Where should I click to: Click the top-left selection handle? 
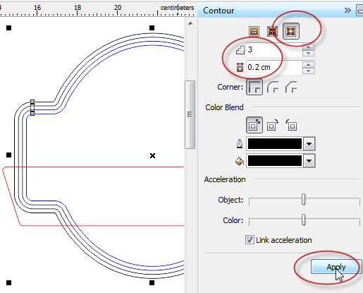click(8, 28)
